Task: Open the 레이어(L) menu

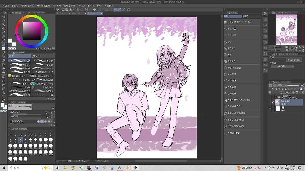Action: coord(57,5)
